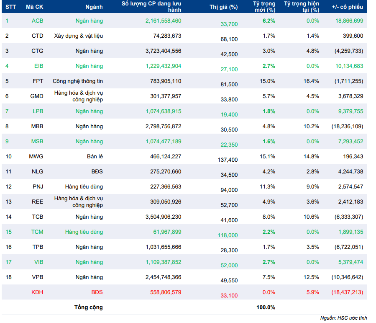Image resolution: width=376 pixels, height=323 pixels.
Task: Click the 100.0% total weight cell
Action: coord(266,307)
